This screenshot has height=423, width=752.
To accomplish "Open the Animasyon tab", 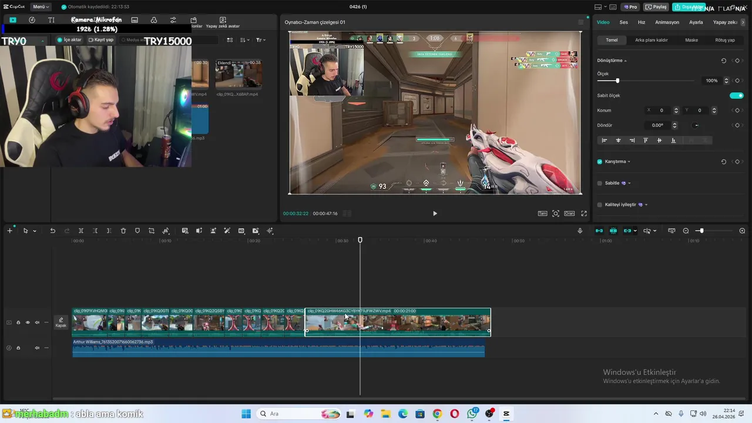I will point(667,22).
